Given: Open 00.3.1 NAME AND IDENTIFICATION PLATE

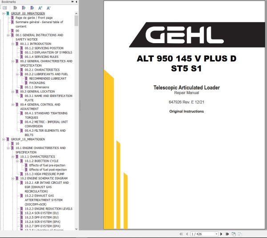Looking at the screenshot, I should 49,98.
